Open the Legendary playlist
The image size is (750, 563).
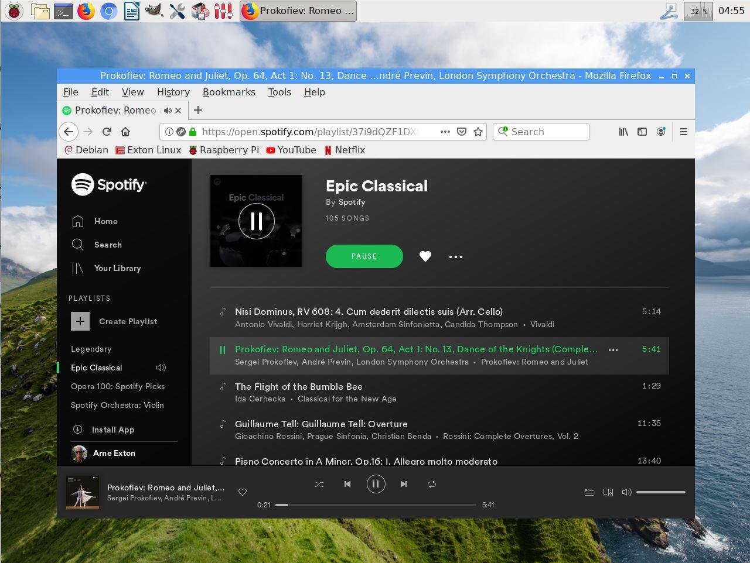click(x=91, y=349)
